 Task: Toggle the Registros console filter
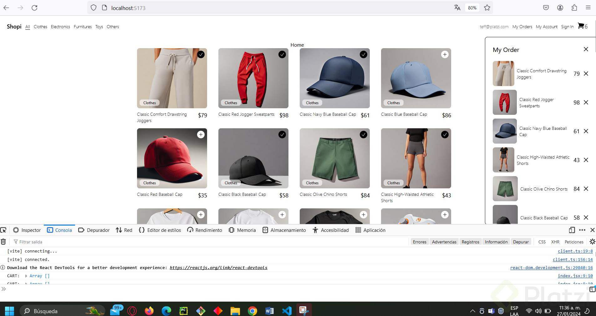[x=471, y=242]
